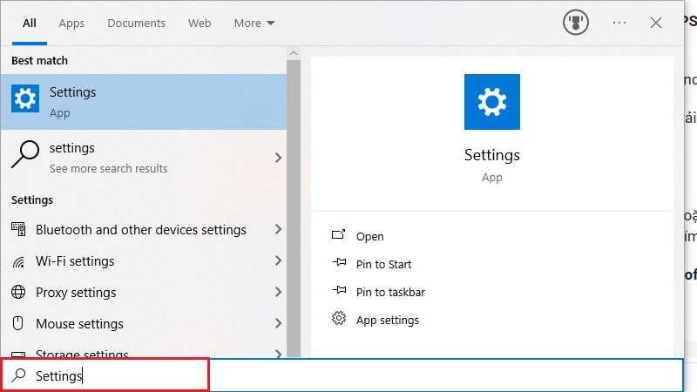The height and width of the screenshot is (392, 697).
Task: Click App settings
Action: 387,320
